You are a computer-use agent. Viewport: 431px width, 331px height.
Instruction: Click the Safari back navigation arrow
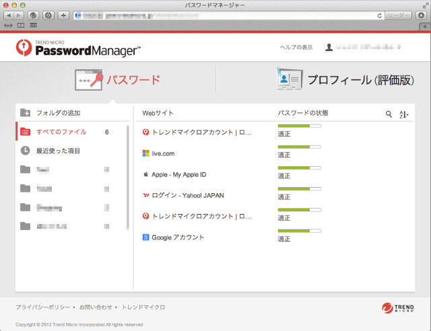click(x=9, y=15)
